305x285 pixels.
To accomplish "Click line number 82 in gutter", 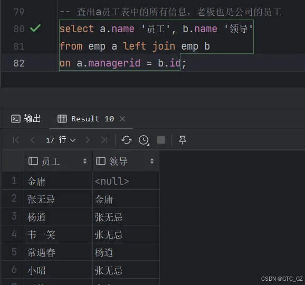I will [19, 63].
